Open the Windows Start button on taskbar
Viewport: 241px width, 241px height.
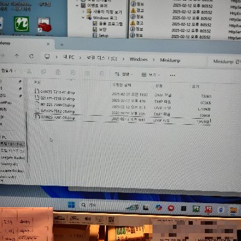[x=71, y=205]
